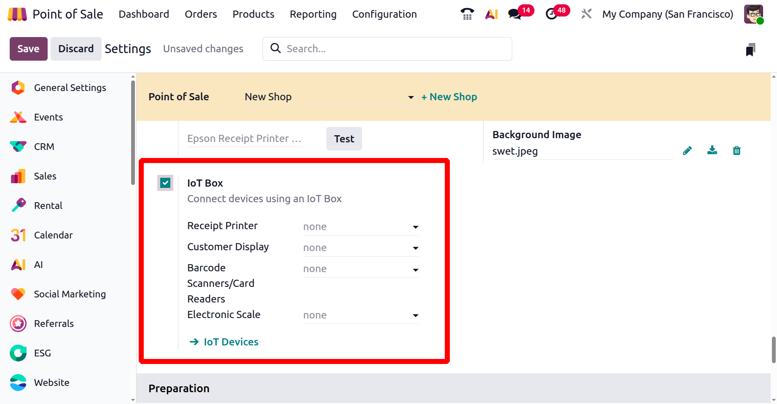Open the Configuration menu
The width and height of the screenshot is (777, 404).
[384, 14]
